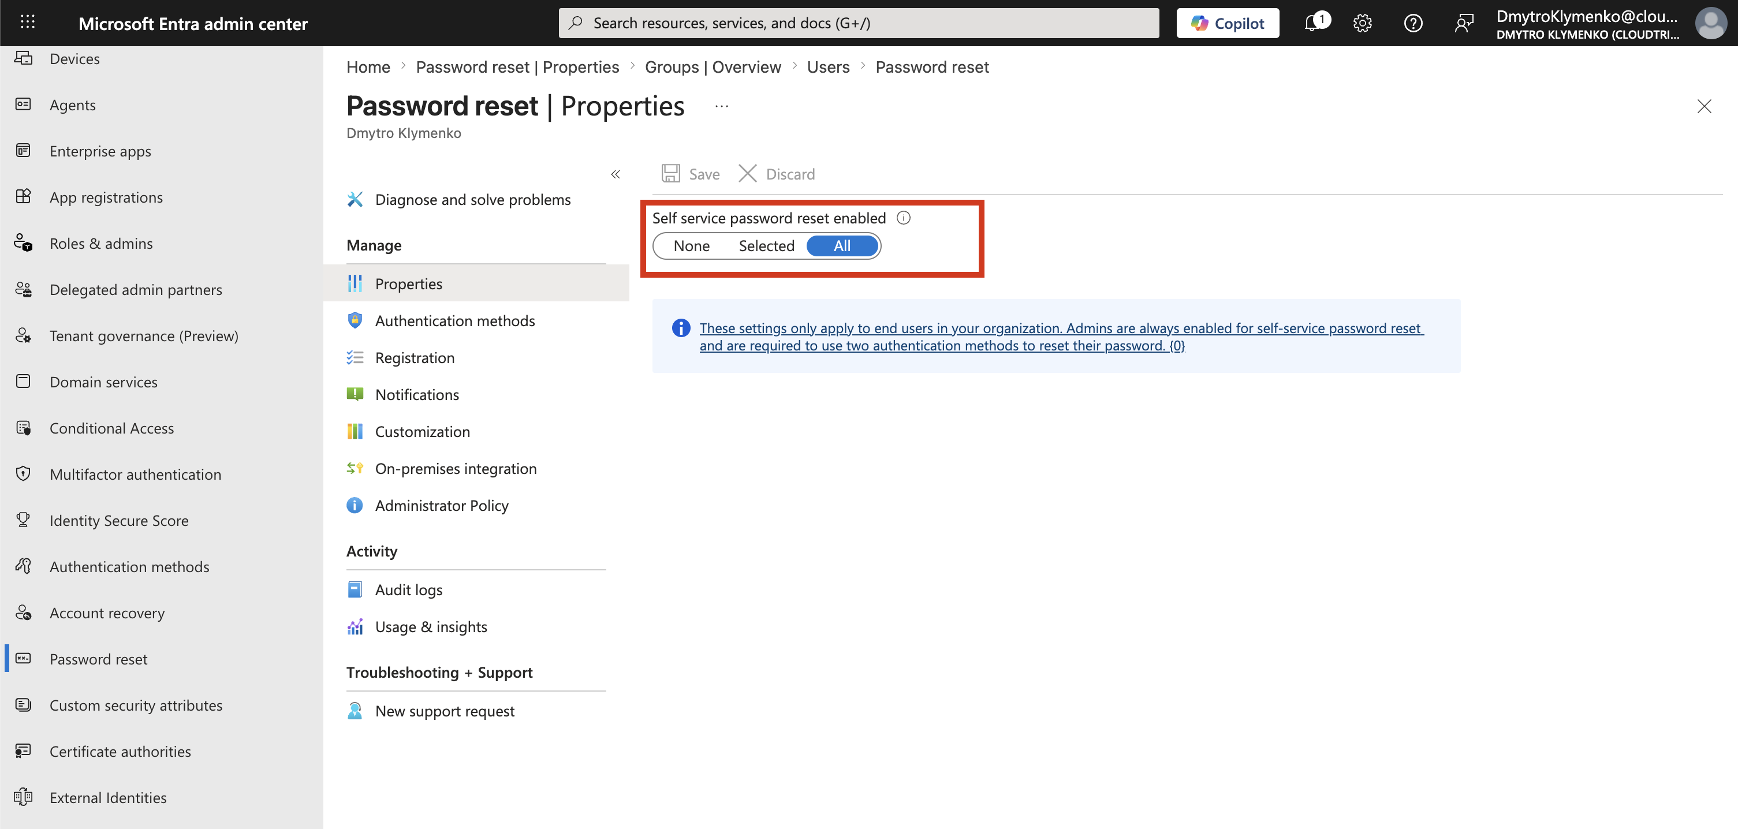The width and height of the screenshot is (1738, 829).
Task: Click the Save button
Action: click(690, 174)
